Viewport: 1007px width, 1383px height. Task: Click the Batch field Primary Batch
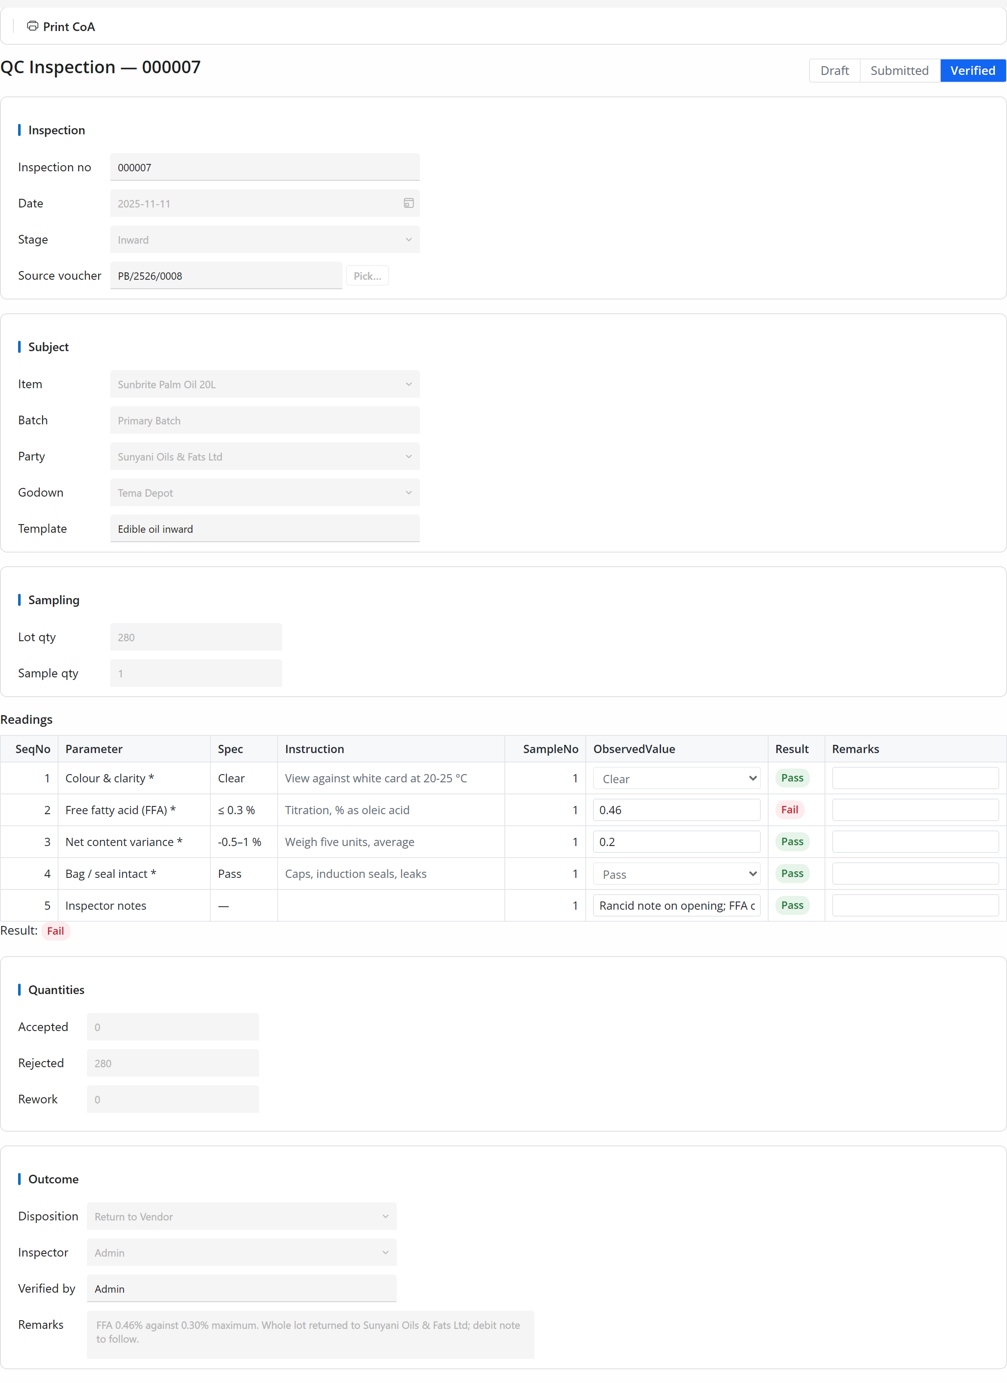coord(265,420)
